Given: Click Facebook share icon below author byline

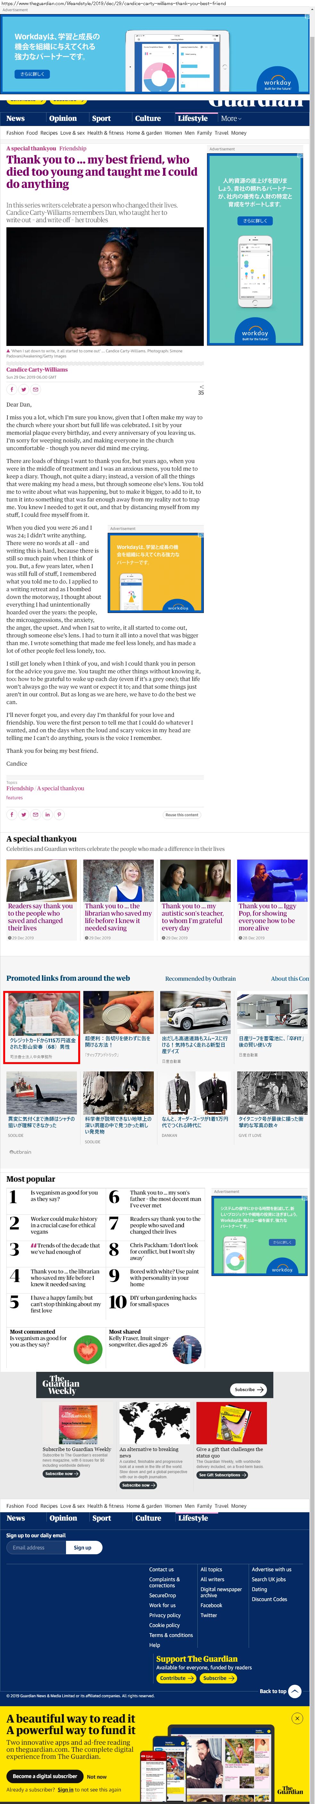Looking at the screenshot, I should click(x=12, y=390).
